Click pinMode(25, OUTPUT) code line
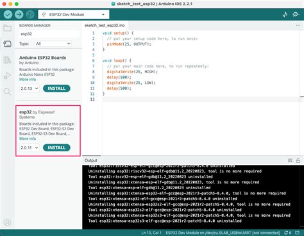 pos(129,44)
